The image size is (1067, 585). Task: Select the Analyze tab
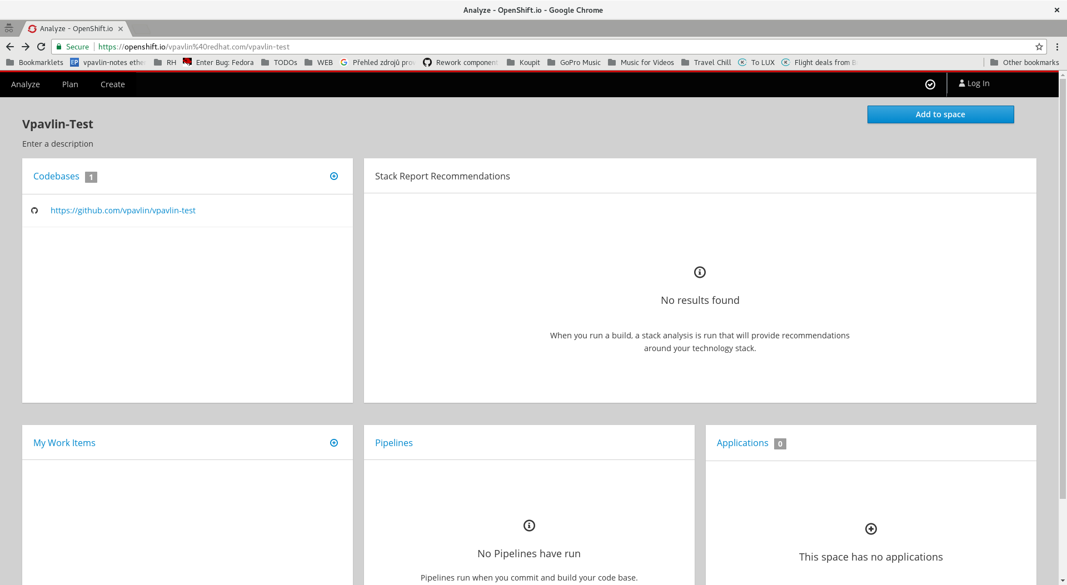26,84
